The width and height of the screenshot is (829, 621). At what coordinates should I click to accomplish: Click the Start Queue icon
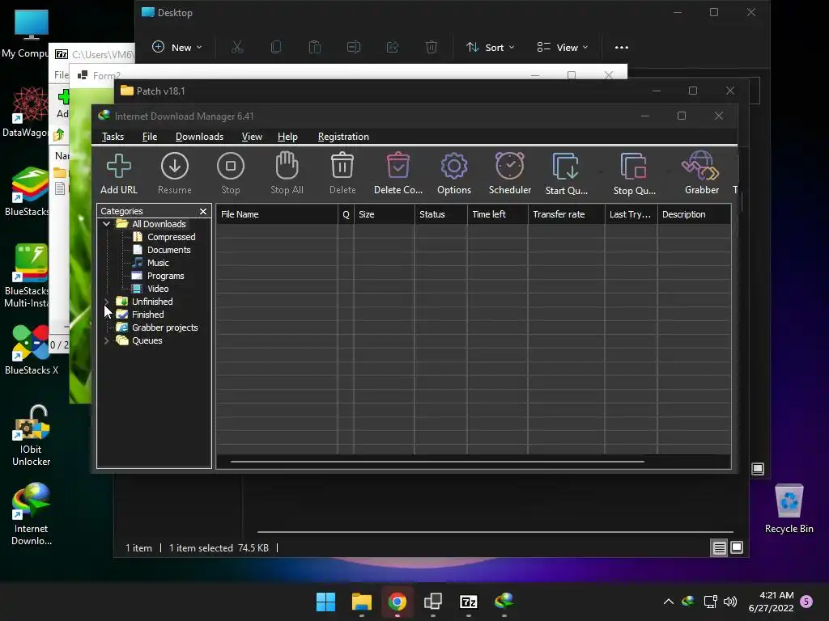[566, 173]
